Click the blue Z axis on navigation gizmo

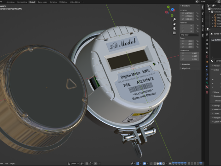(173, 10)
